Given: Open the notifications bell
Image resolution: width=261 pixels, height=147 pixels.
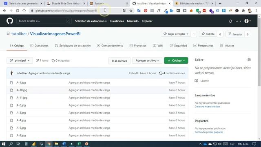Looking at the screenshot, I should 230,21.
